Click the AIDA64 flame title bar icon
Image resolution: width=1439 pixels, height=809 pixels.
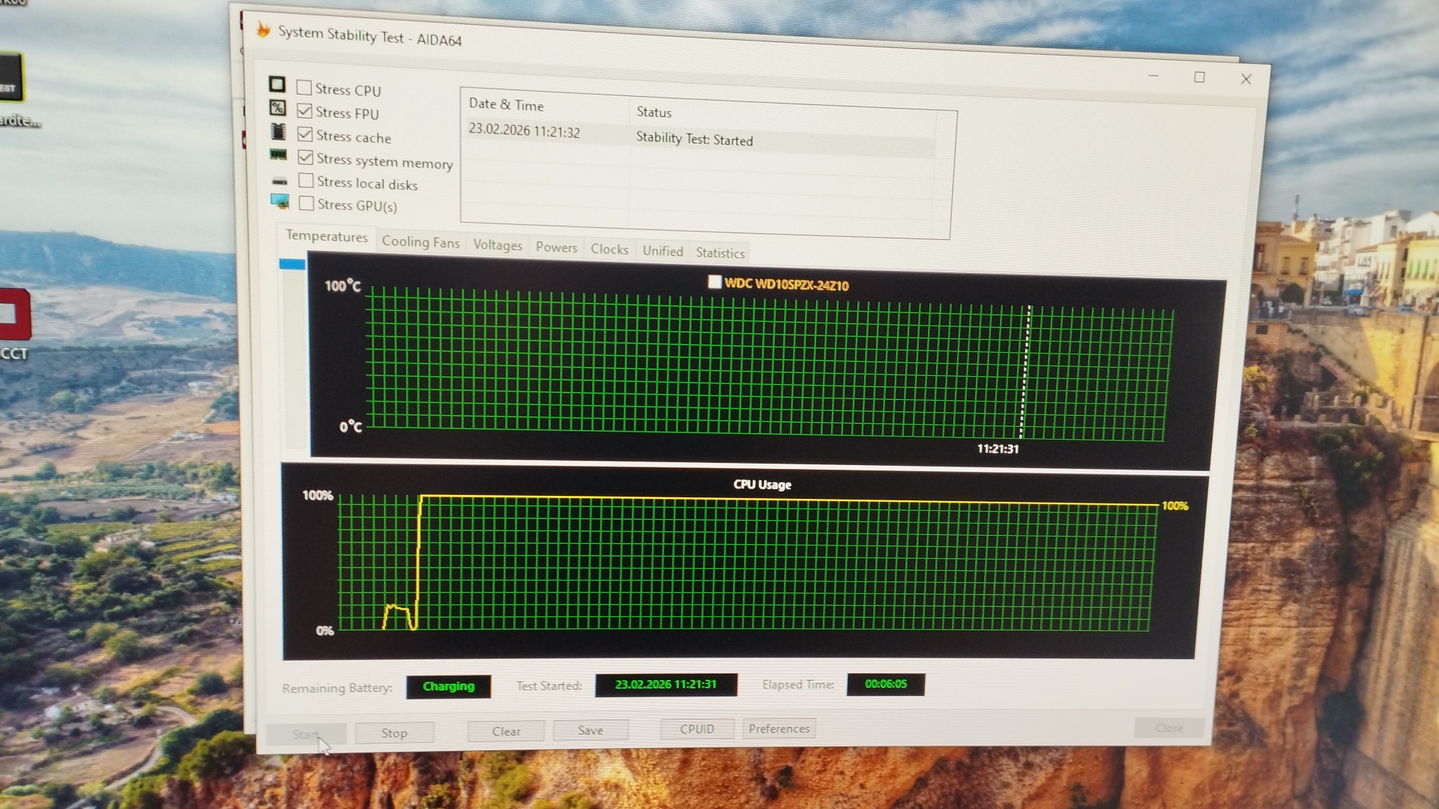[x=263, y=30]
